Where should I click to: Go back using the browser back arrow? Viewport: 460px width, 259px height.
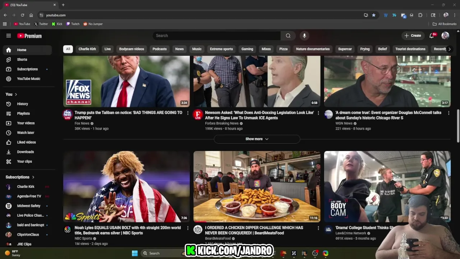click(5, 15)
